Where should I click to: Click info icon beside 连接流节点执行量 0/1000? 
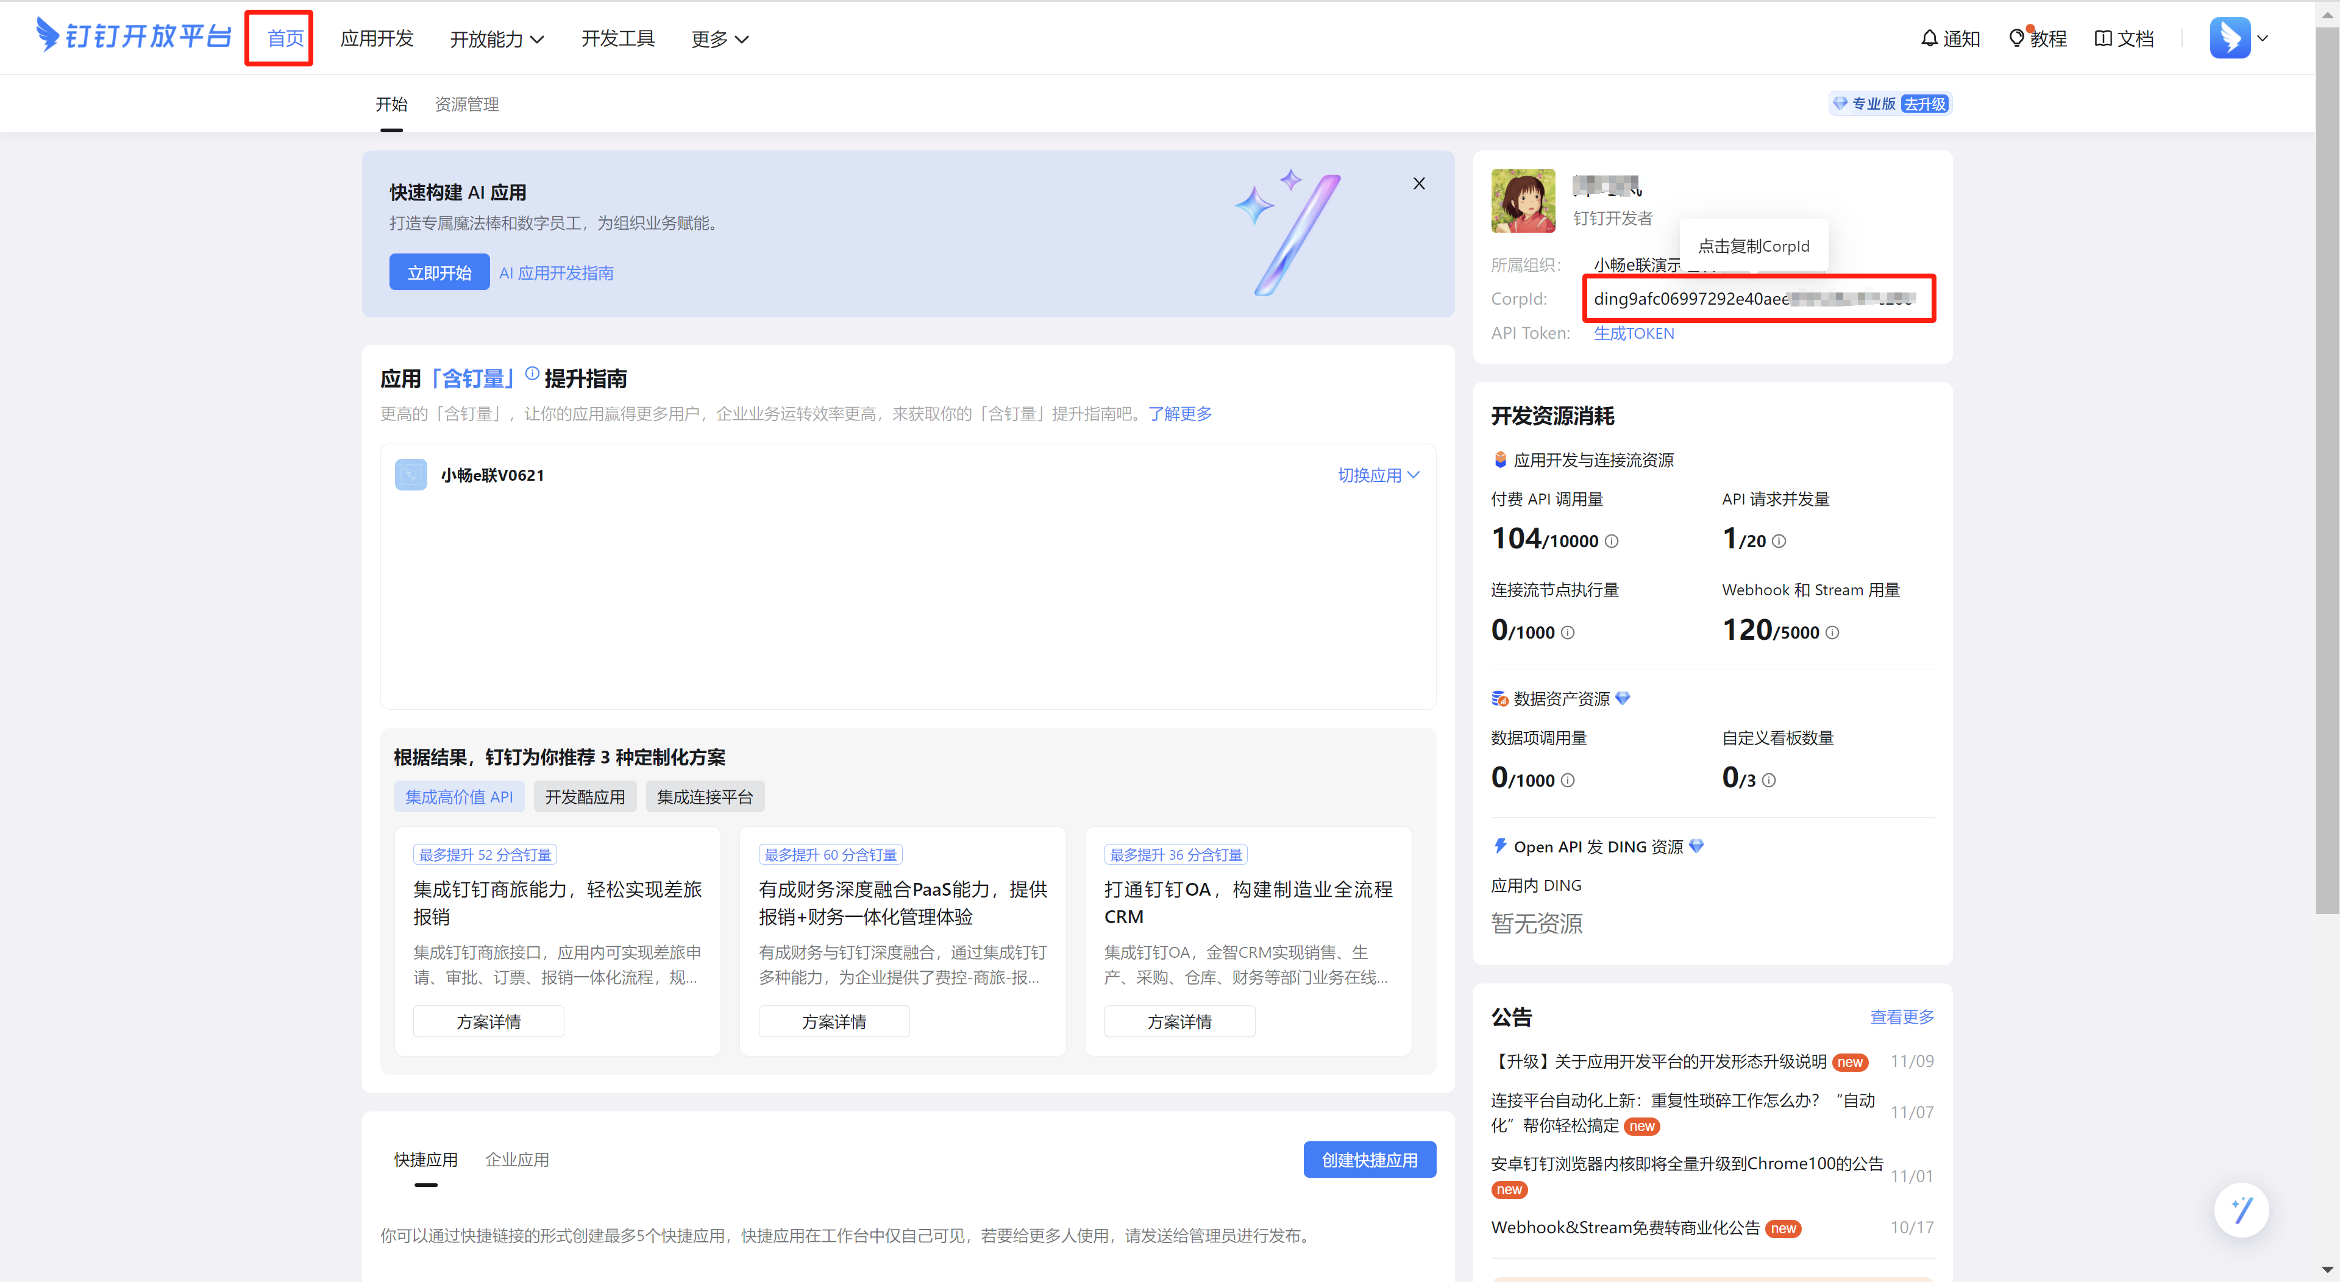pyautogui.click(x=1568, y=633)
